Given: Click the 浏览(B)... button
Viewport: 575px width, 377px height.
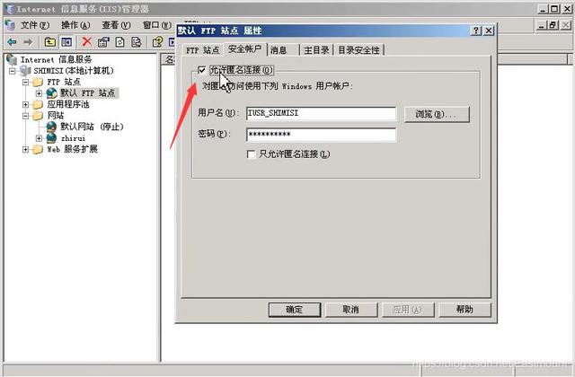Looking at the screenshot, I should click(437, 114).
